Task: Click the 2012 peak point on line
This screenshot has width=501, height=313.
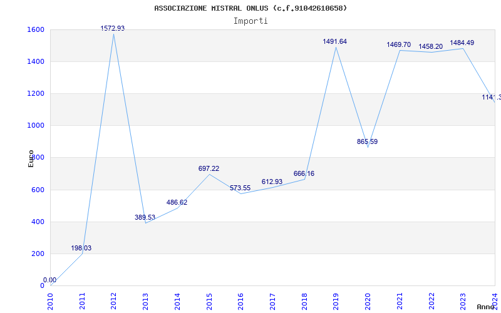Action: [114, 34]
